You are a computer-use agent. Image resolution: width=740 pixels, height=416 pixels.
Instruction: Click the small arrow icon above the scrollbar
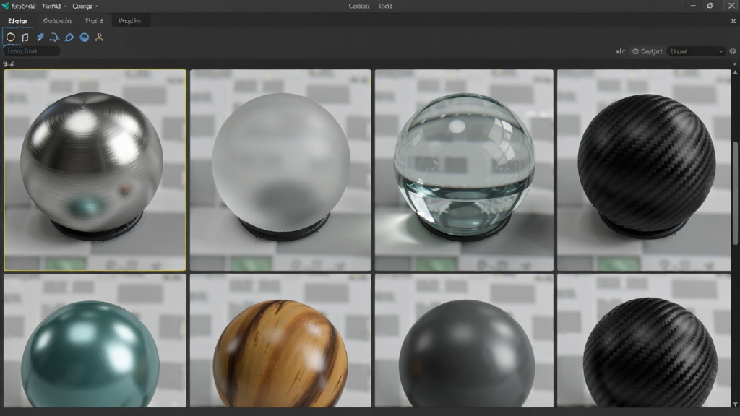tap(735, 64)
